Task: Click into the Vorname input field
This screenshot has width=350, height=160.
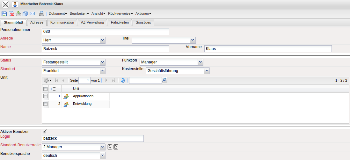Action: (268, 49)
